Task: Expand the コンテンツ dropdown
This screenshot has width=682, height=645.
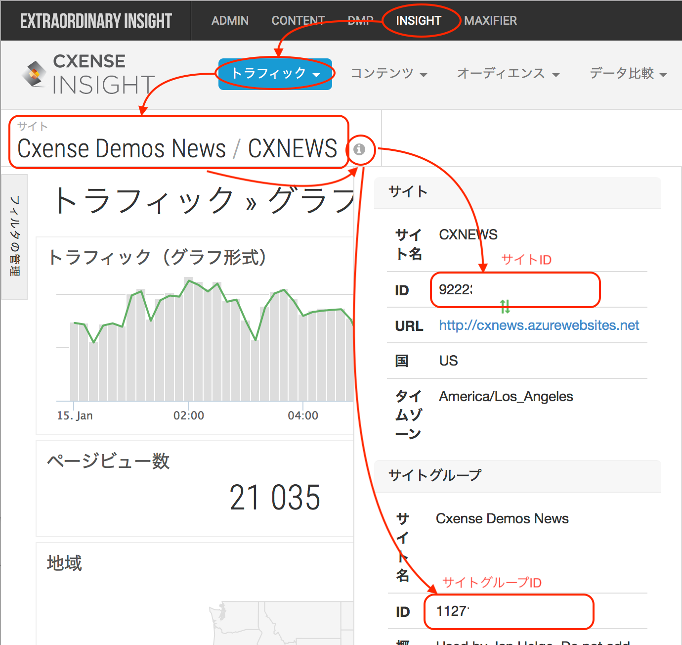Action: click(x=389, y=74)
